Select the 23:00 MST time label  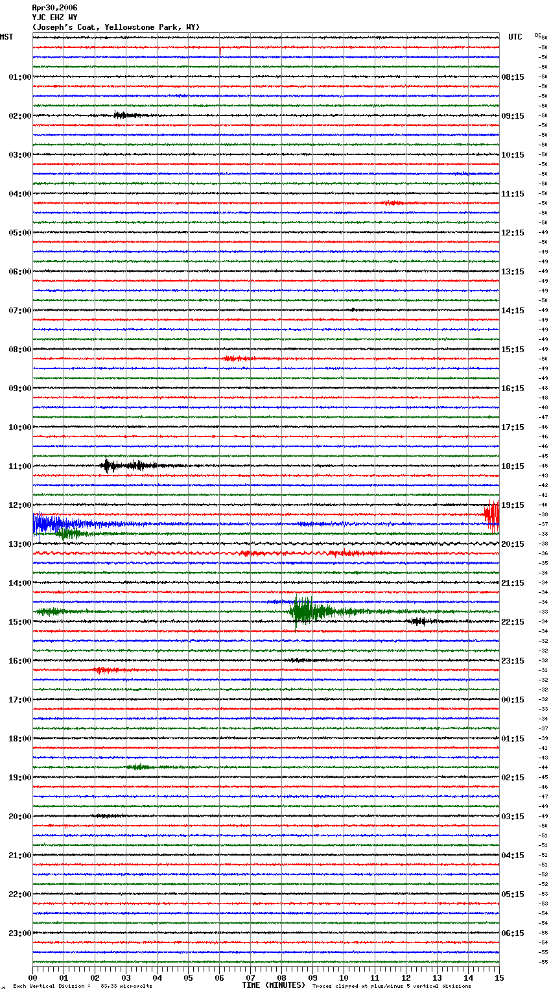[x=19, y=933]
